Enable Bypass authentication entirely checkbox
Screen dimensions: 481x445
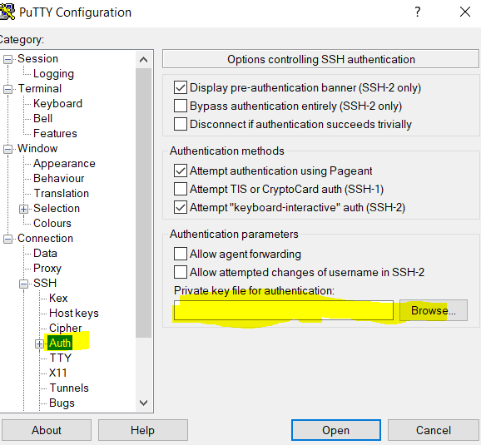[x=181, y=106]
